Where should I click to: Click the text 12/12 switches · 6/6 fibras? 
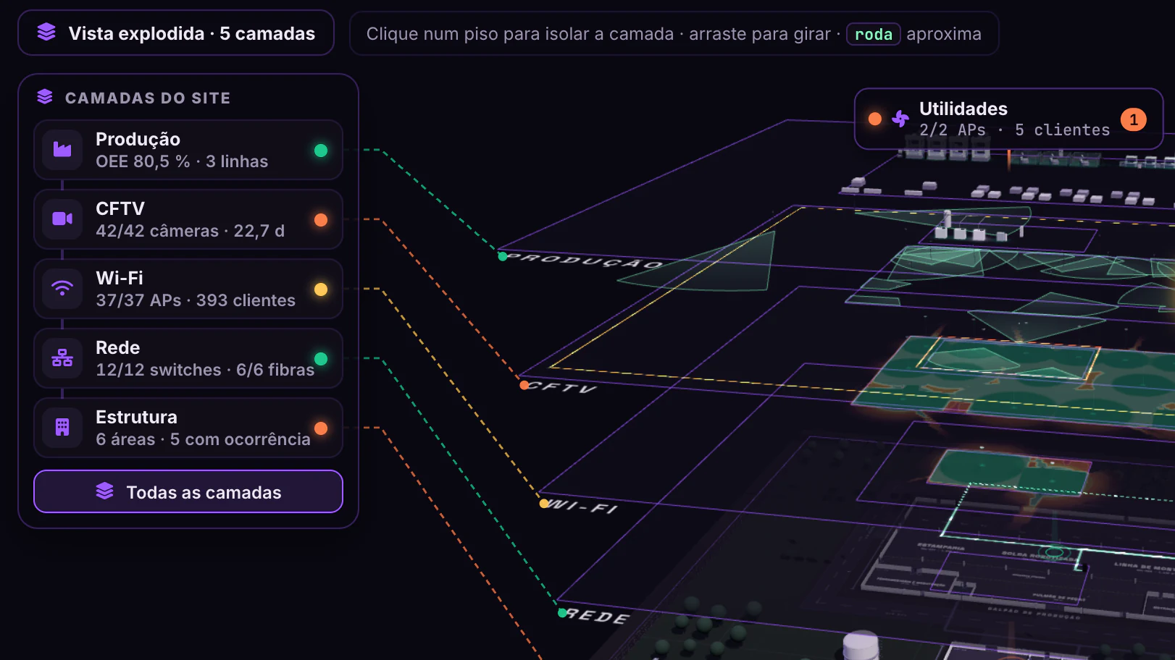[x=205, y=370]
